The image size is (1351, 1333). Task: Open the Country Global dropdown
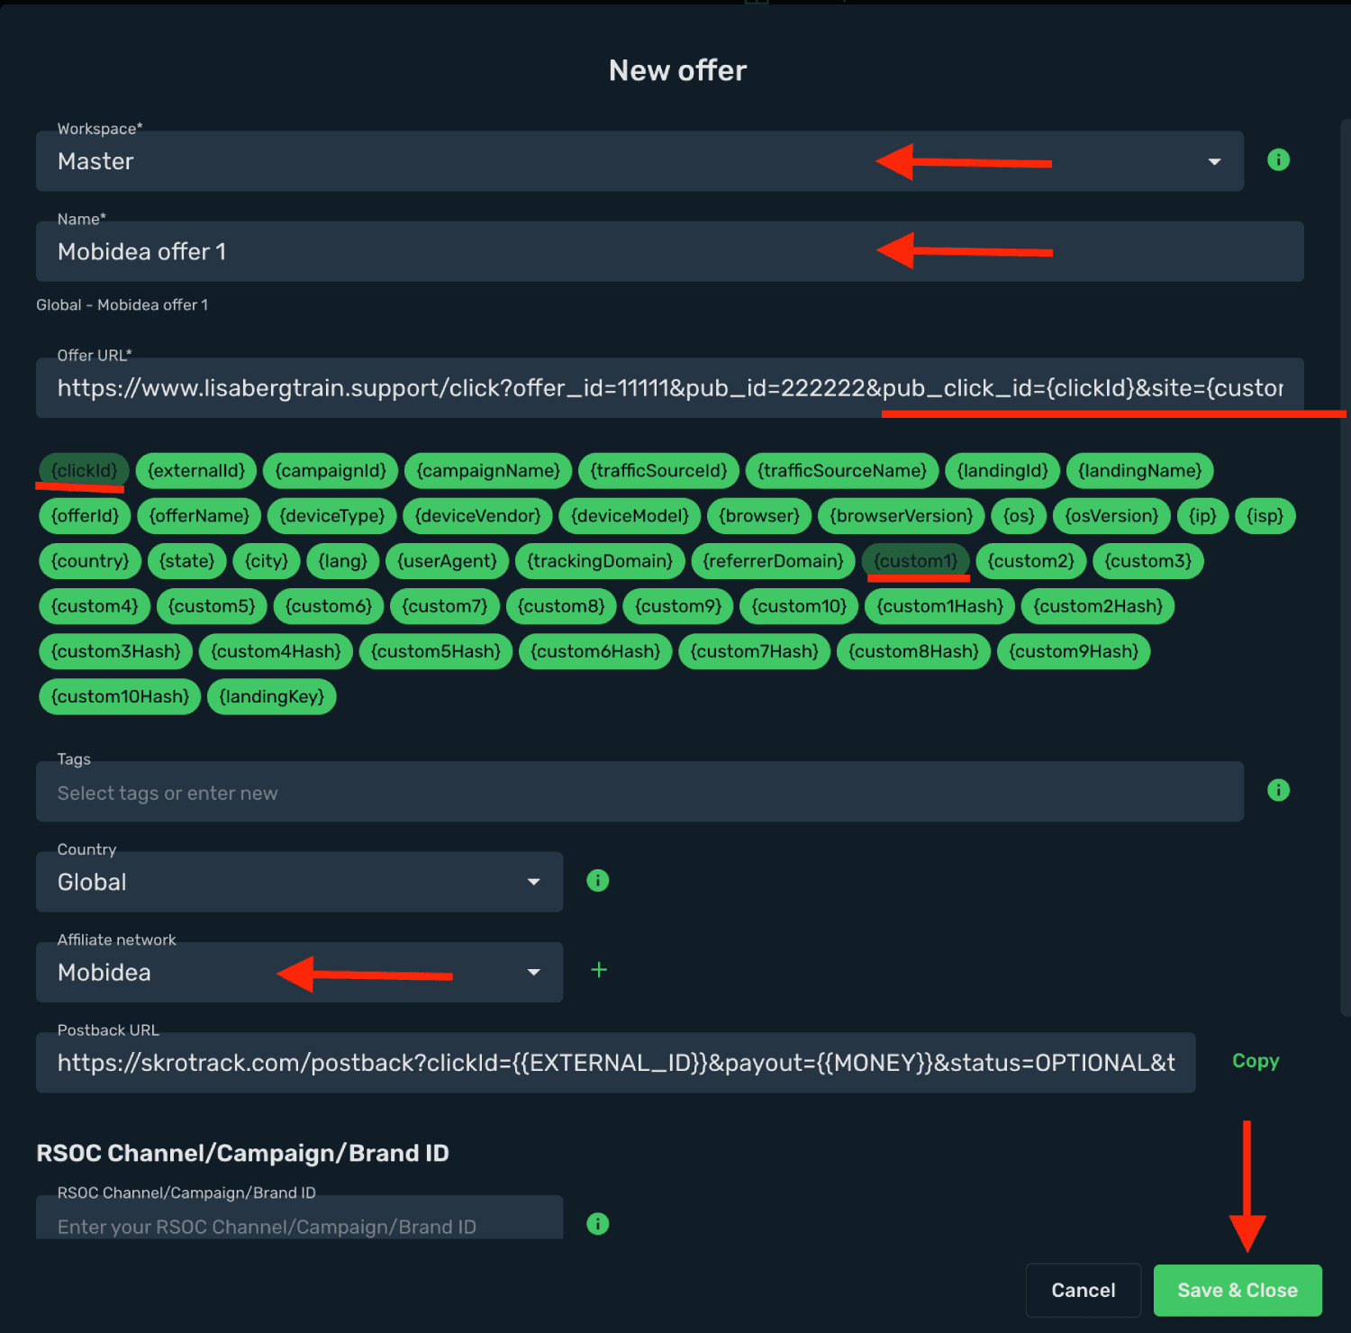[299, 882]
